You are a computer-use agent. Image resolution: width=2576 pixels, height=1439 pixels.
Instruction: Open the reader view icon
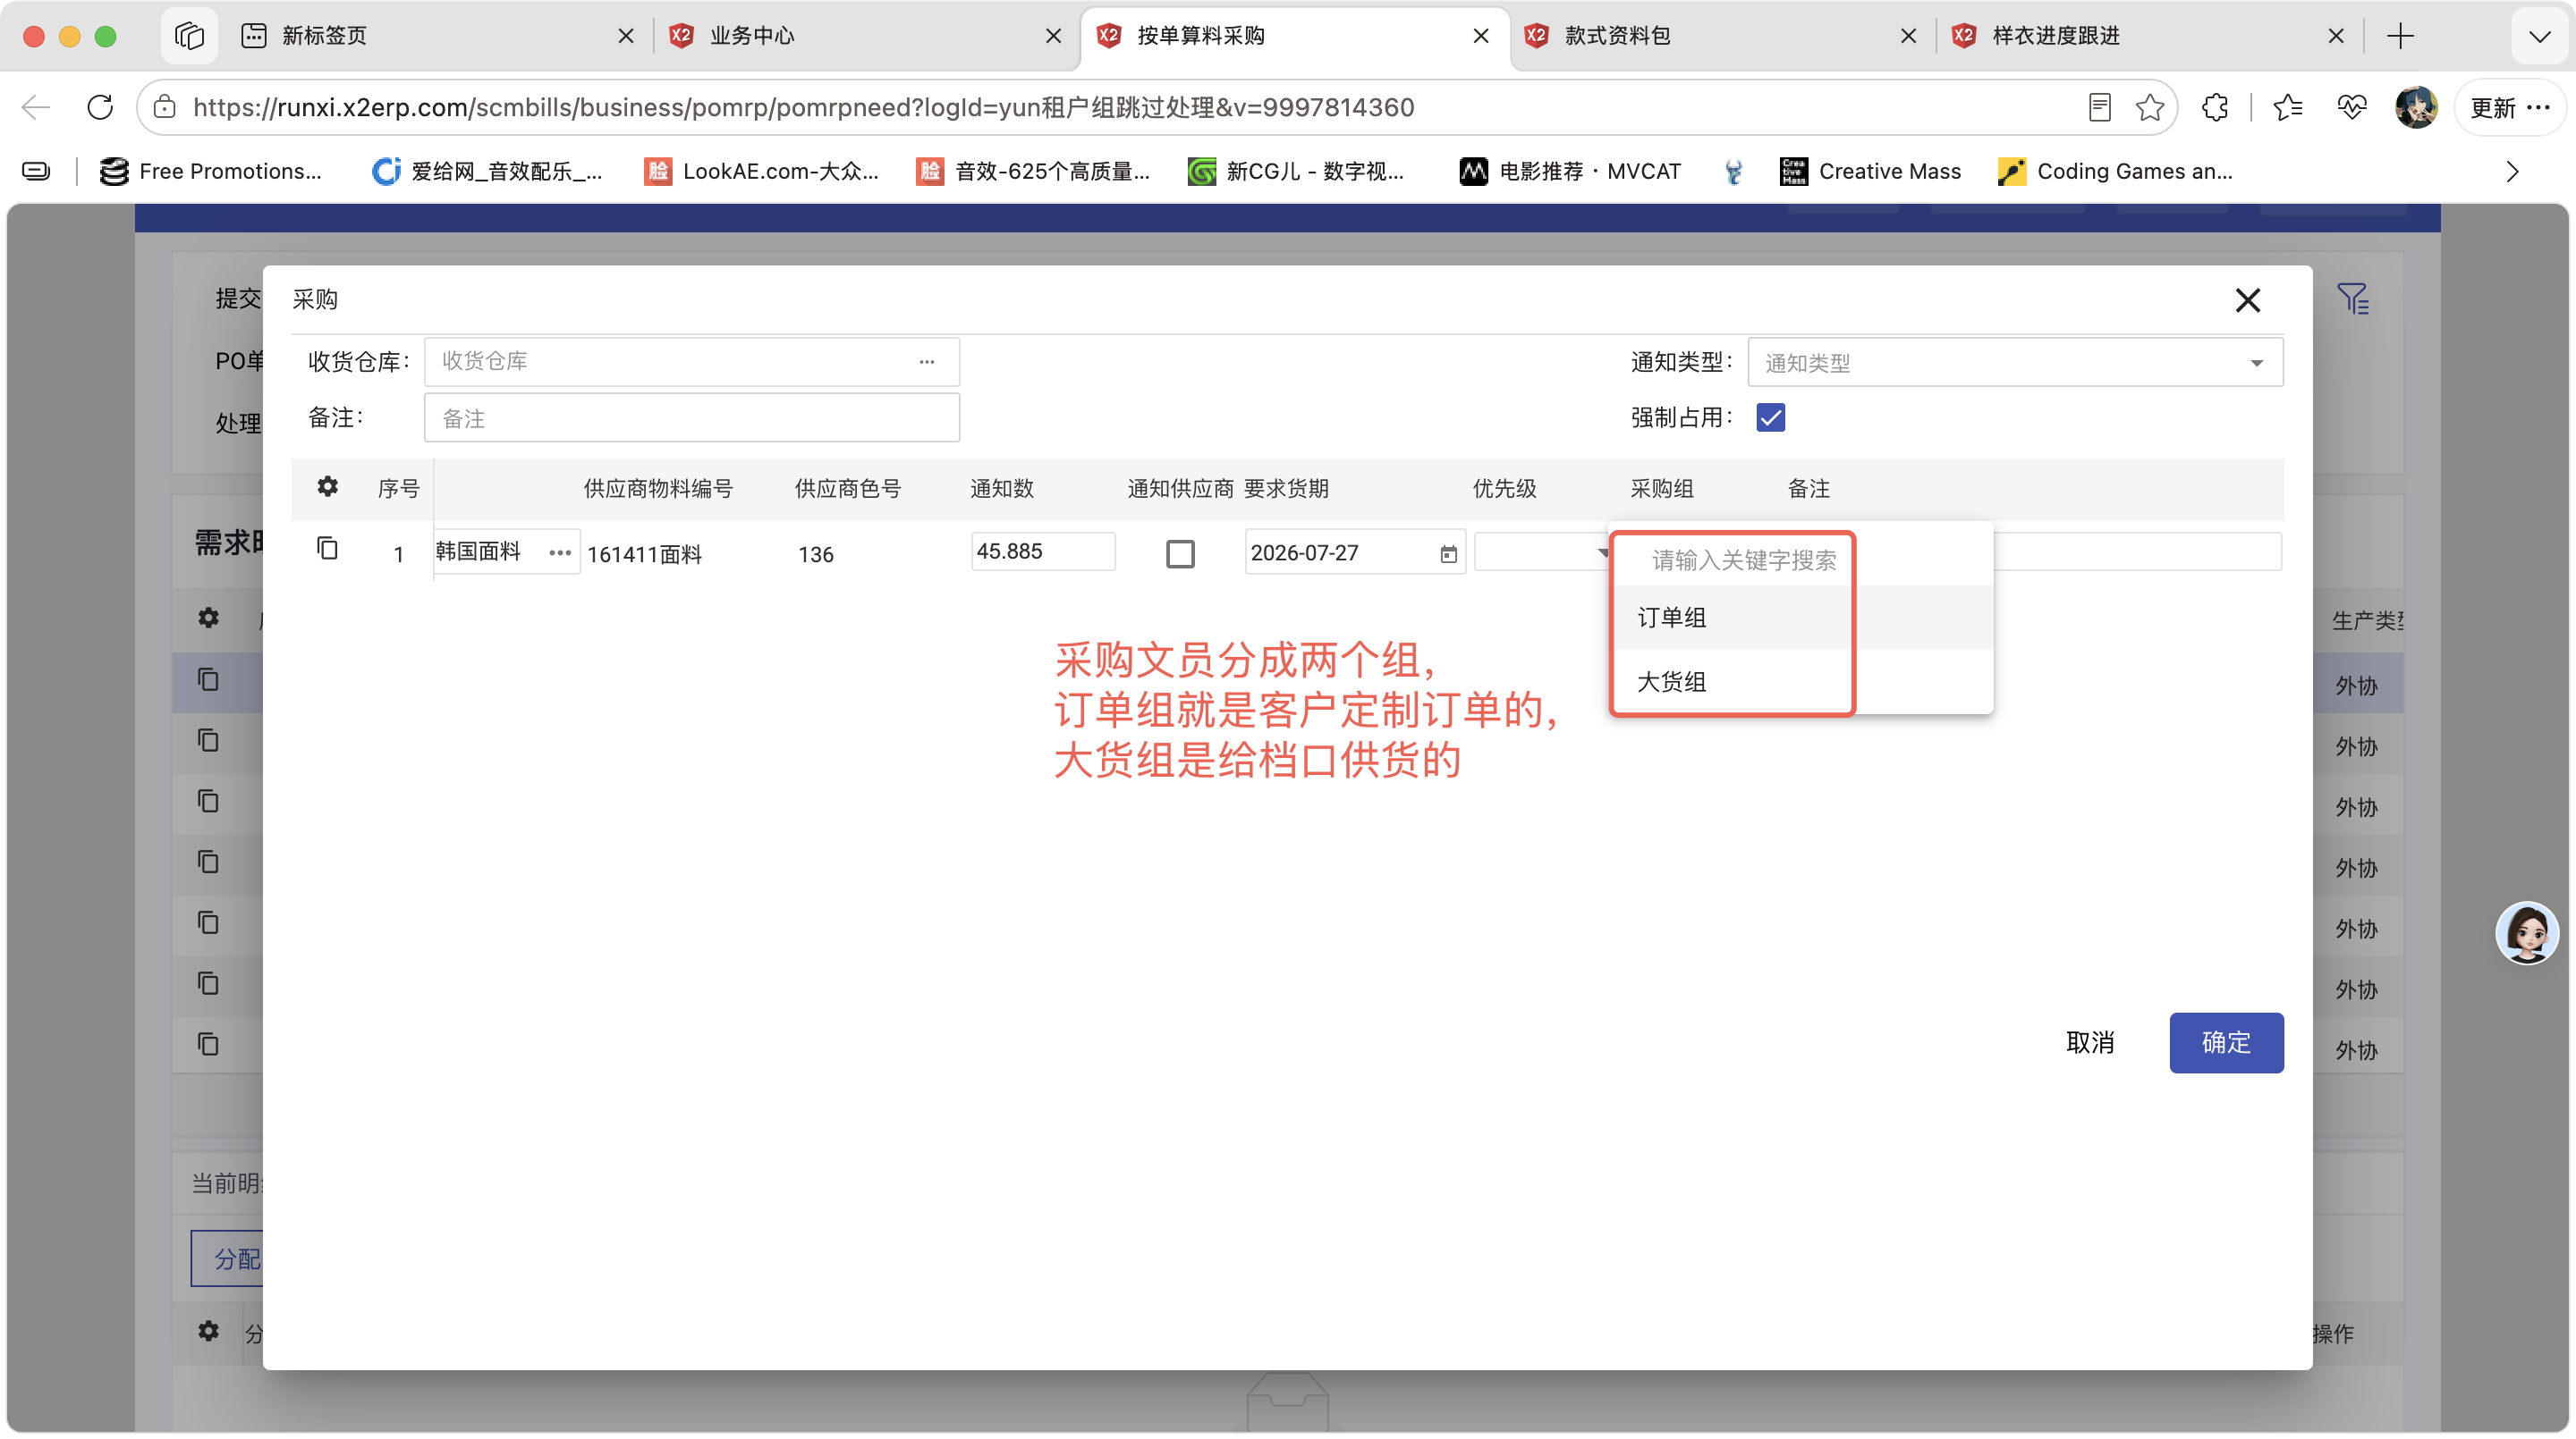(2100, 107)
